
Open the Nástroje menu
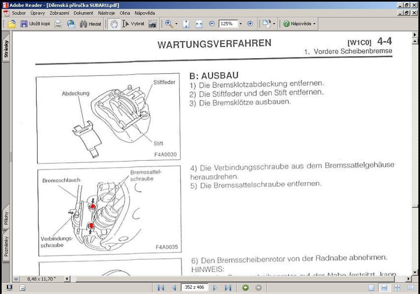[x=106, y=13]
